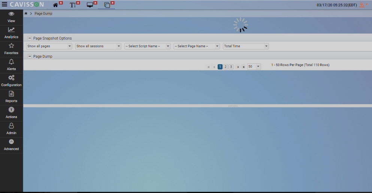
Task: Open the Admin sidebar section
Action: 11,129
